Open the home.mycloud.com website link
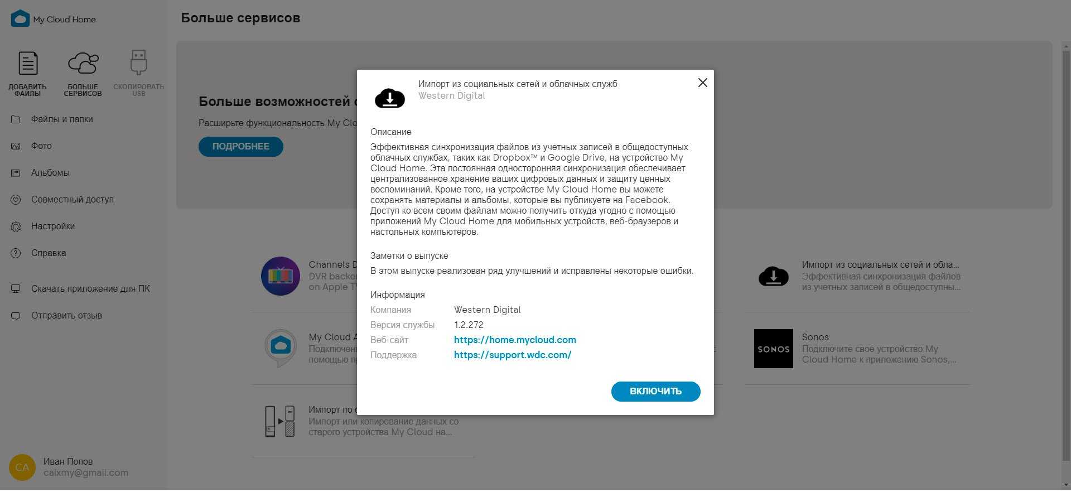Screen dimensions: 1071x492 [x=515, y=340]
